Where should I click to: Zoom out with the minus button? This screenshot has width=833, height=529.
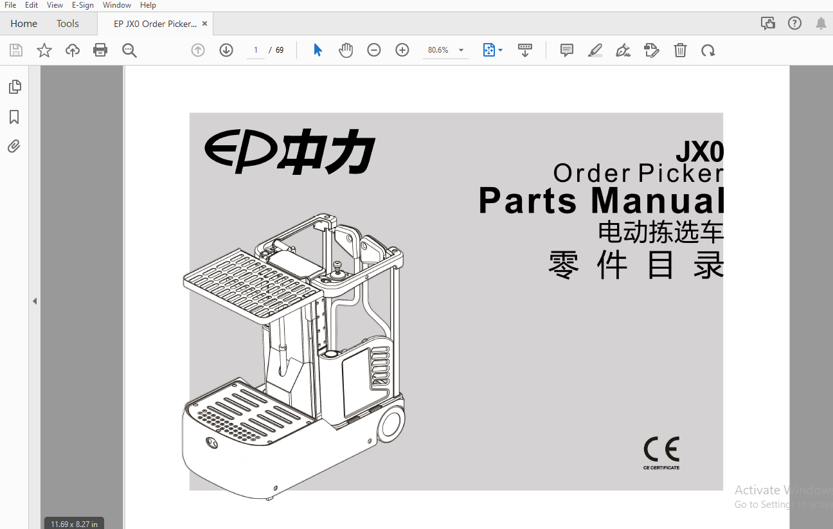(374, 50)
